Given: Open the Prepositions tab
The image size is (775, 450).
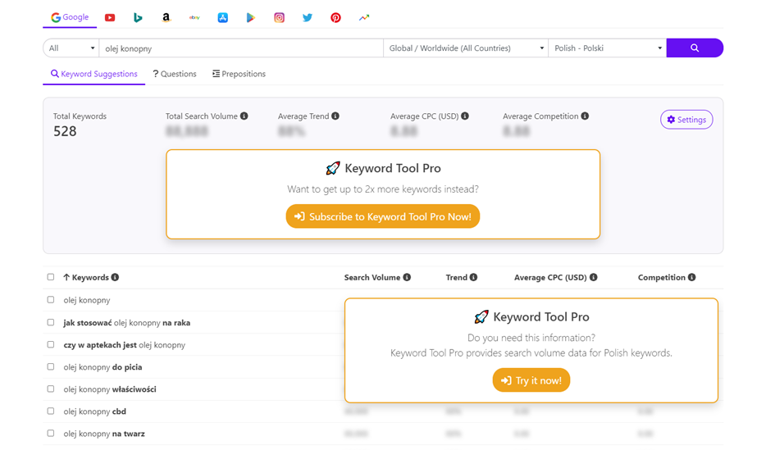Looking at the screenshot, I should (x=239, y=74).
